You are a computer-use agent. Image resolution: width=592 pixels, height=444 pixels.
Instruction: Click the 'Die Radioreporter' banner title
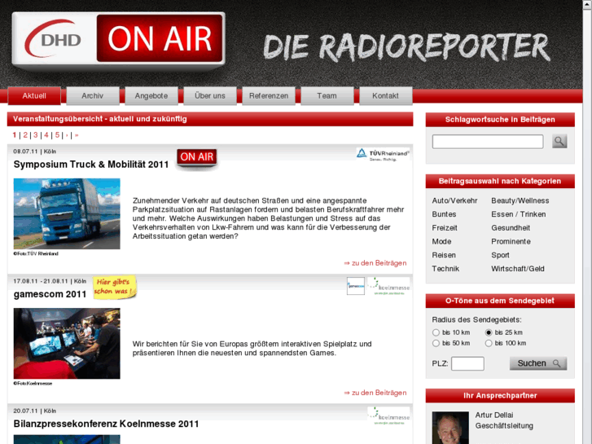coord(406,47)
